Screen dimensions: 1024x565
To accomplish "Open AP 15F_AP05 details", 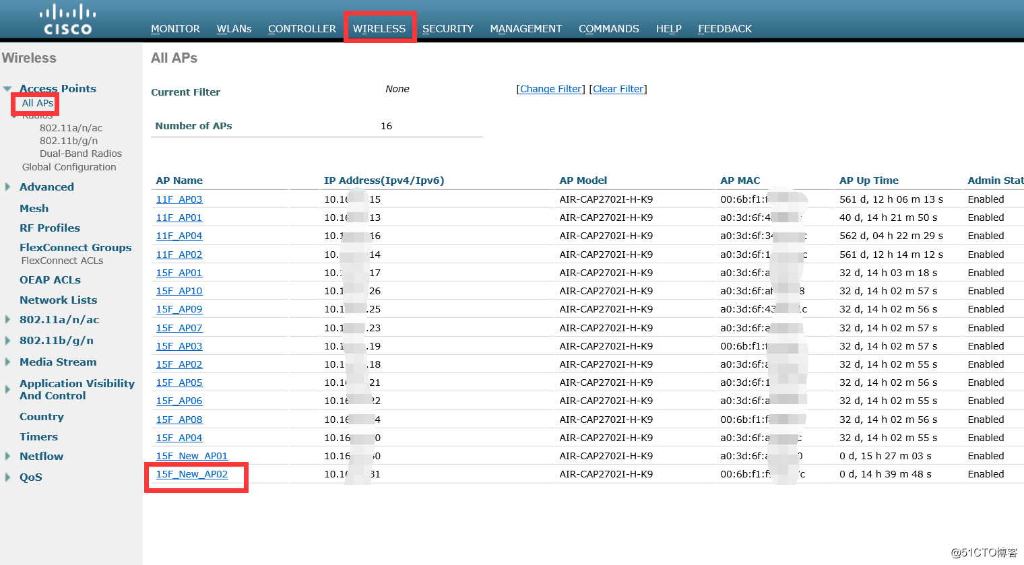I will 179,383.
